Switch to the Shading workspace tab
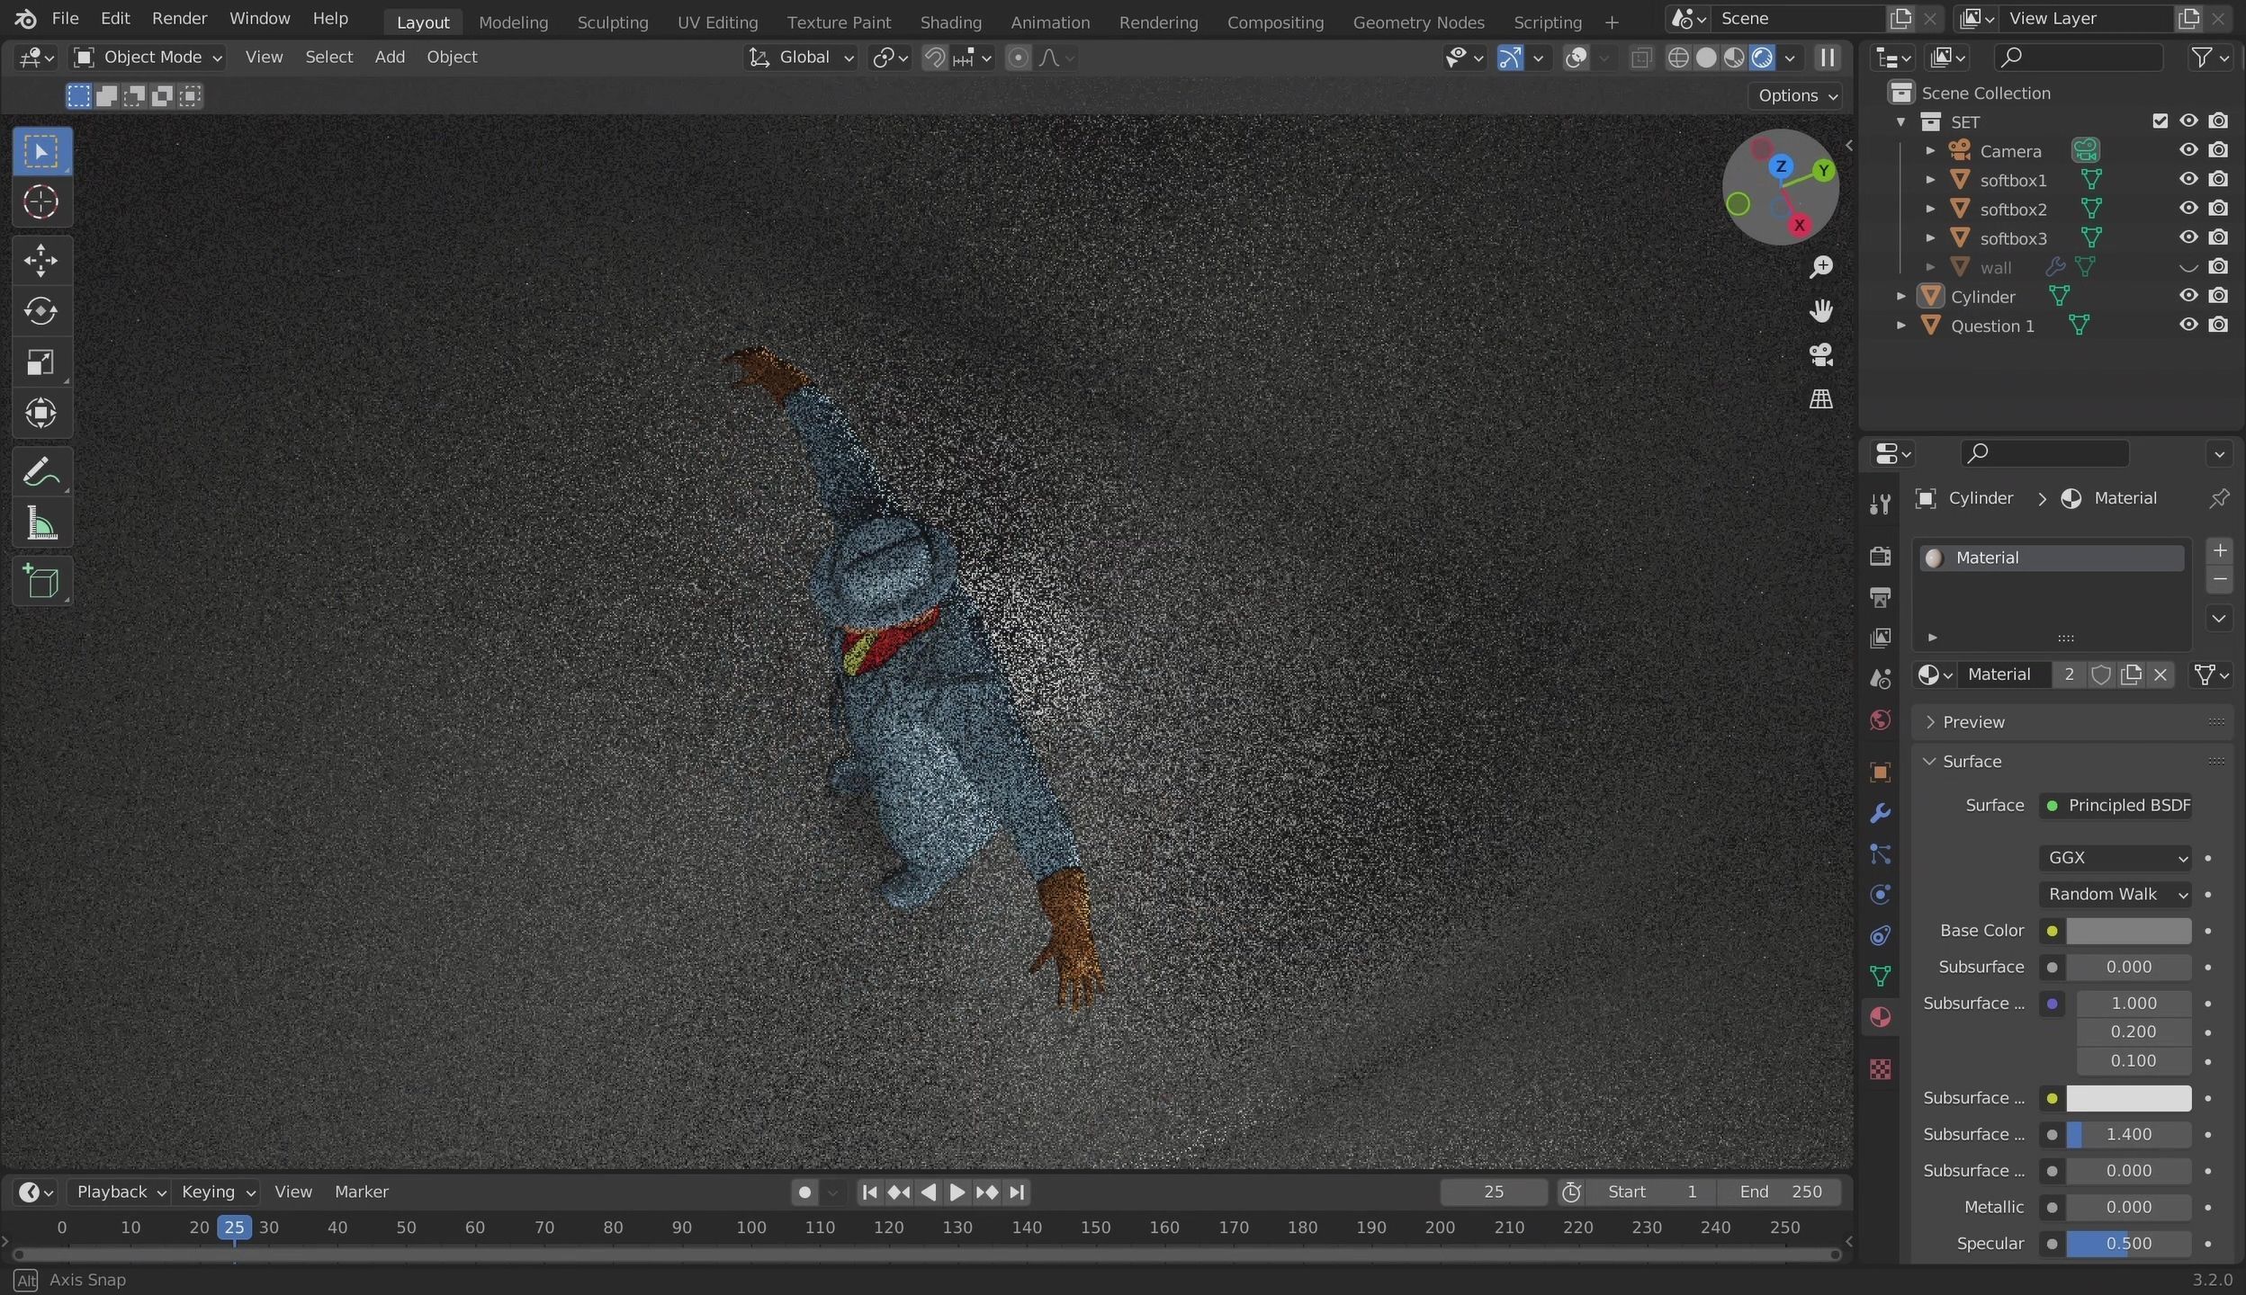 (x=950, y=22)
